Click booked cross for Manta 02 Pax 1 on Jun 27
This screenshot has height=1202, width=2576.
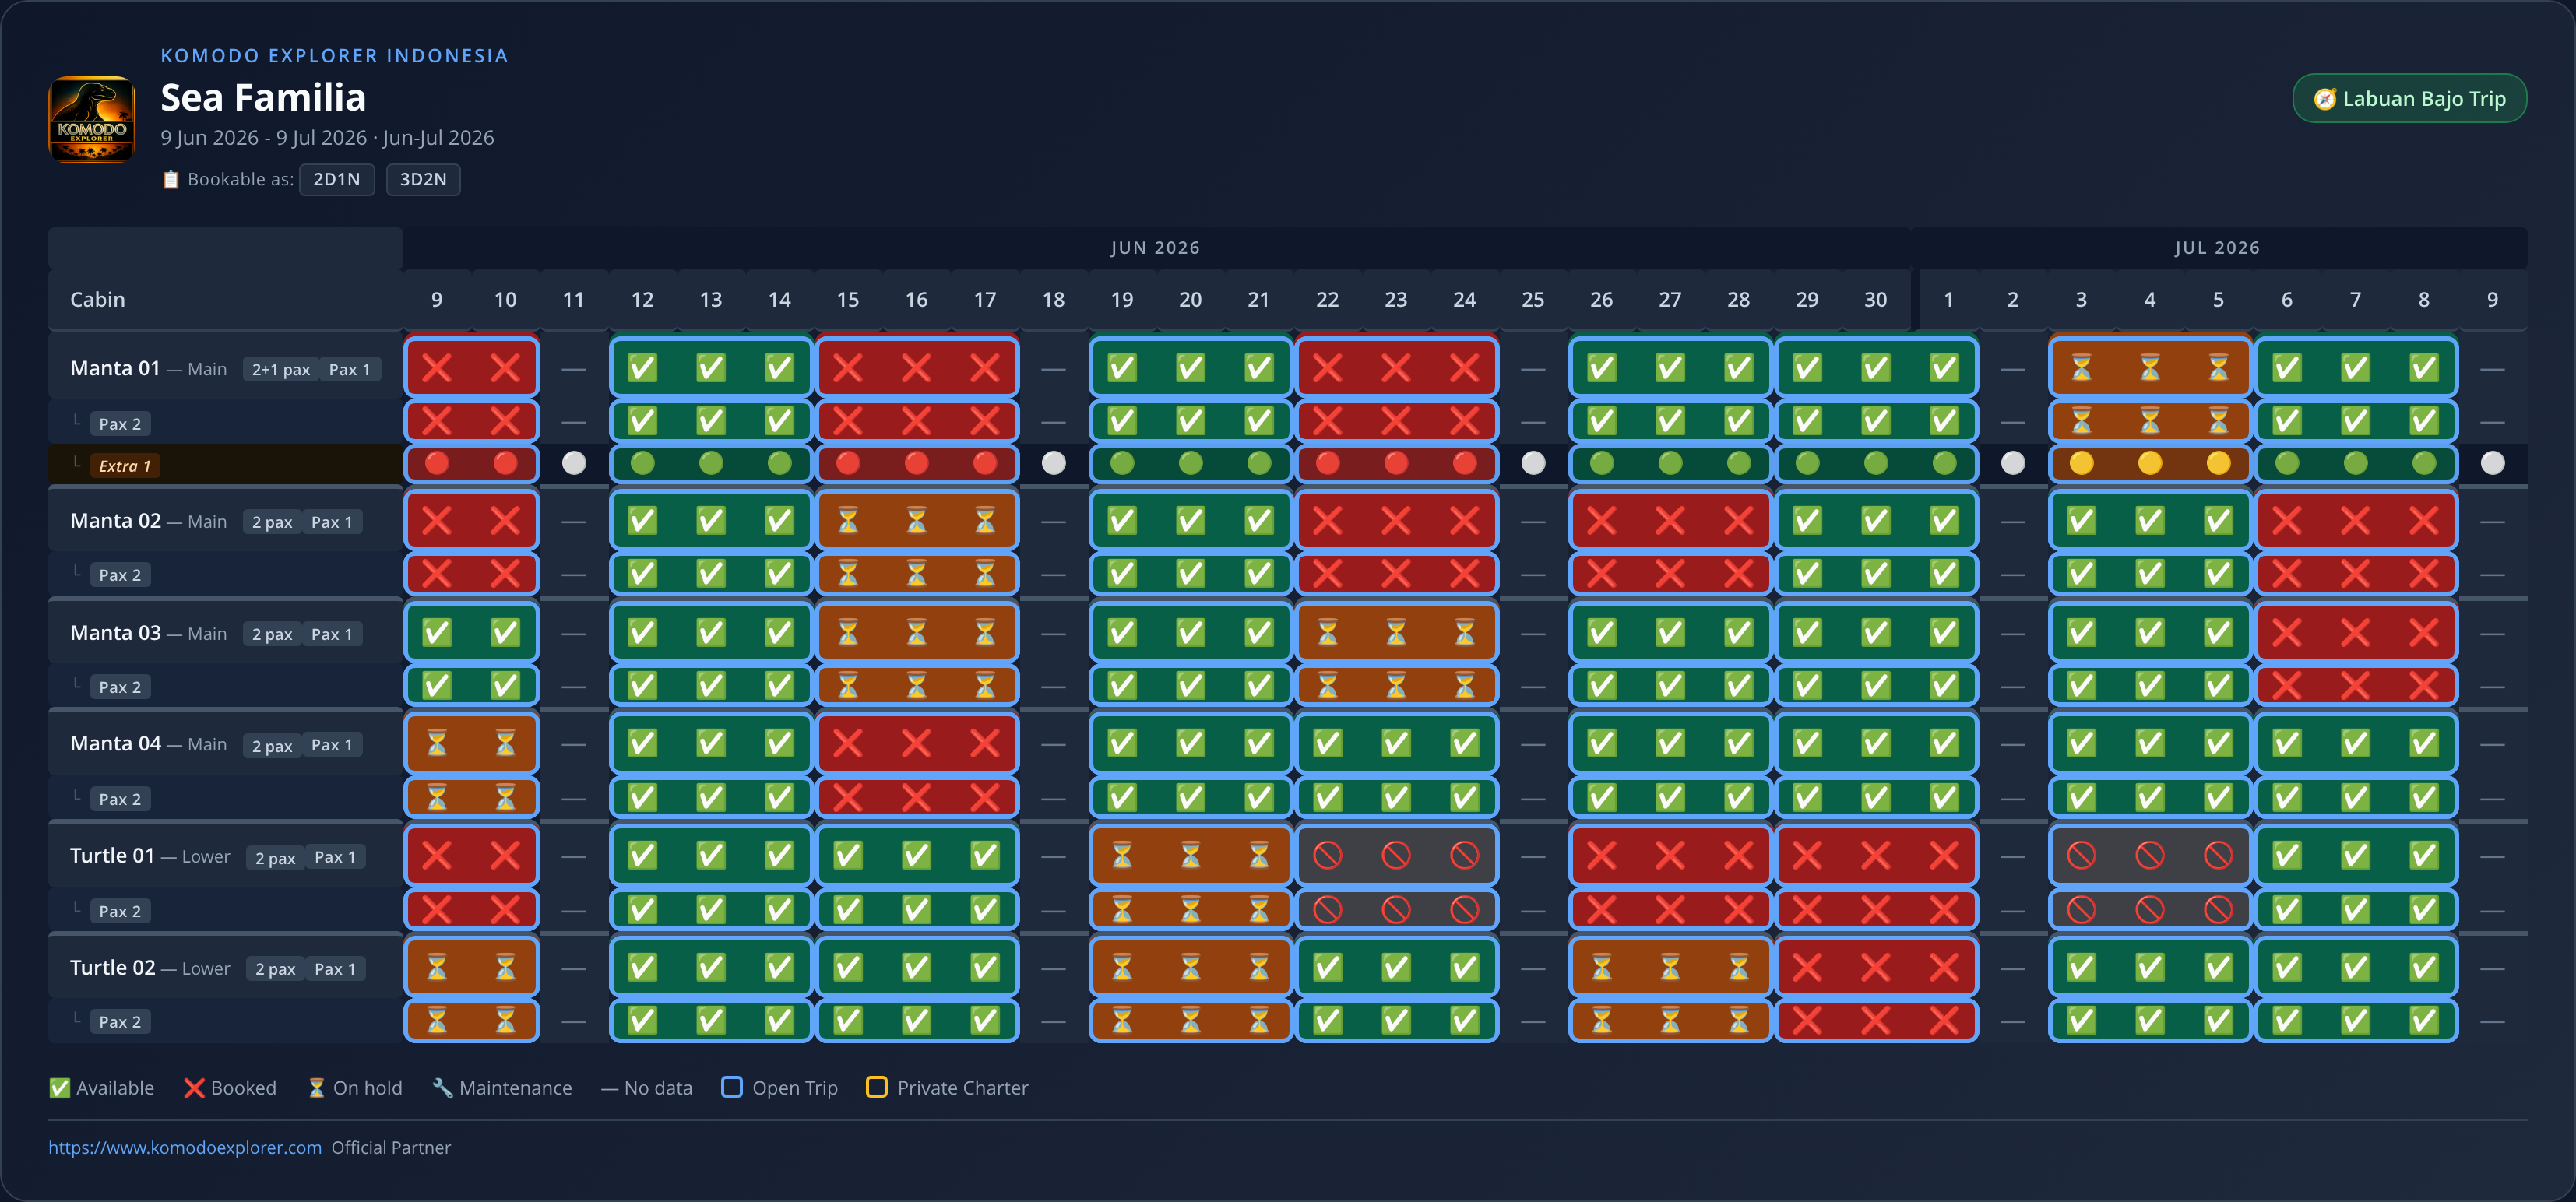point(1670,520)
